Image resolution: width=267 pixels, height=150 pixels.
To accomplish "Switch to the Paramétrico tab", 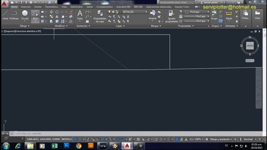I will (x=51, y=7).
